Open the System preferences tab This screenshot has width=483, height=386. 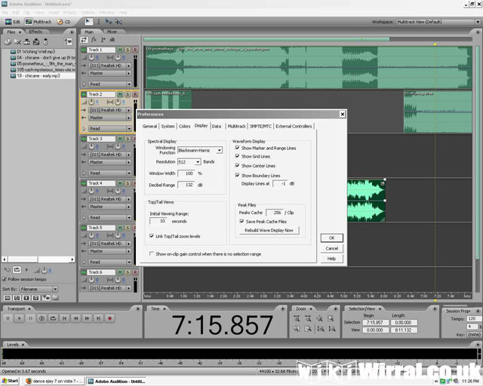(168, 126)
